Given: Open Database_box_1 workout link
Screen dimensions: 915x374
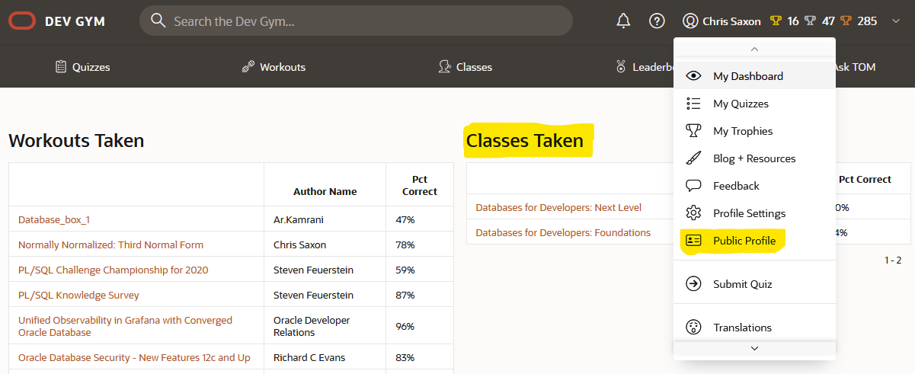Looking at the screenshot, I should (54, 219).
